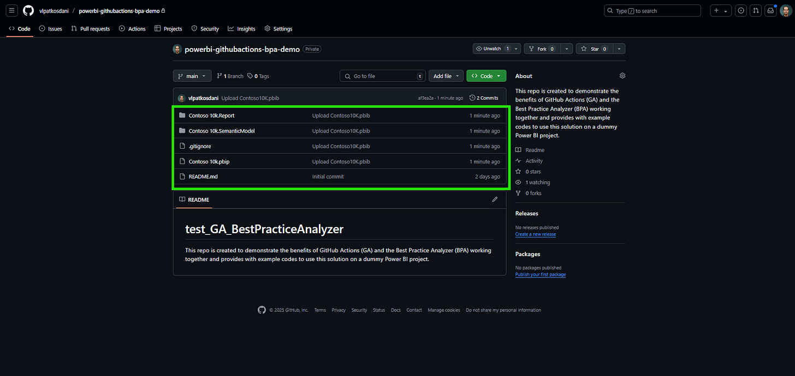Open latest commit message Upload Contoso10K.pbib
This screenshot has width=795, height=376.
point(251,98)
